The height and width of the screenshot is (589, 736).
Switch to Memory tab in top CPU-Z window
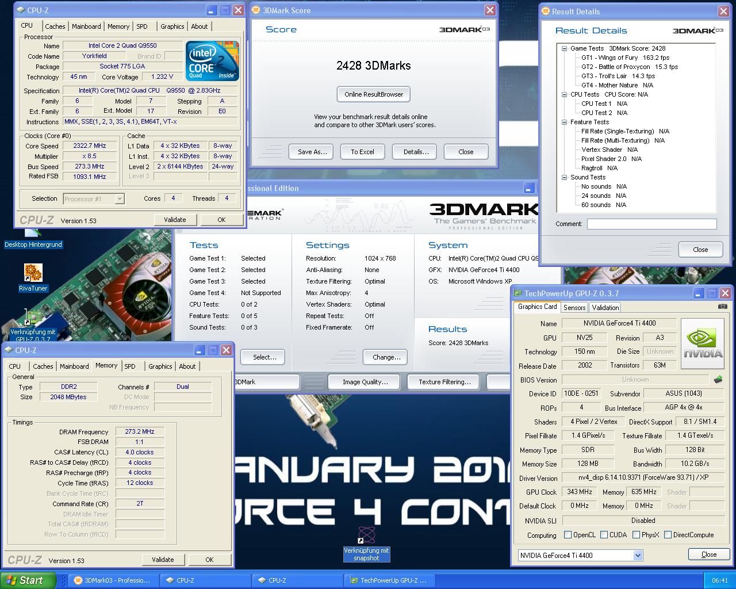point(118,26)
